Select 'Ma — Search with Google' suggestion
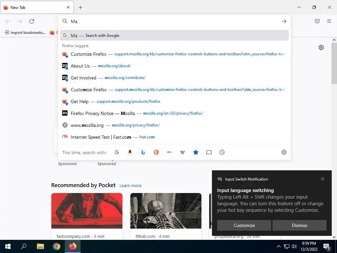 point(174,36)
